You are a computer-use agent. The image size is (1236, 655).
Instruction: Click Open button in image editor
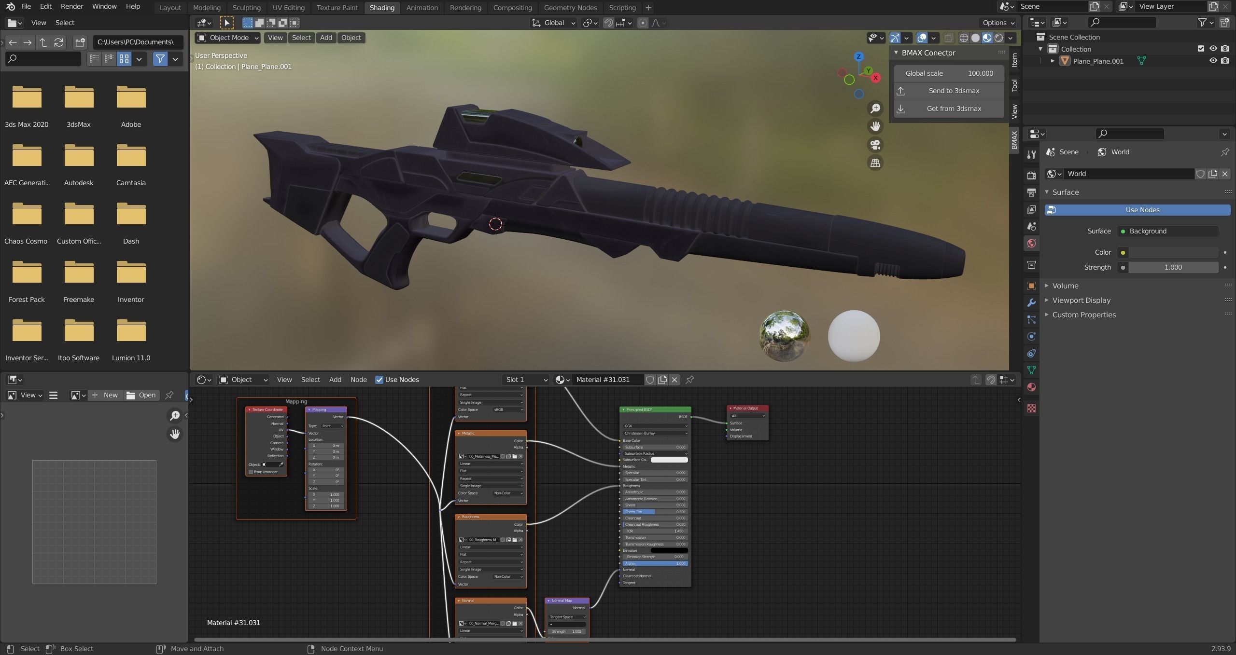pyautogui.click(x=141, y=395)
